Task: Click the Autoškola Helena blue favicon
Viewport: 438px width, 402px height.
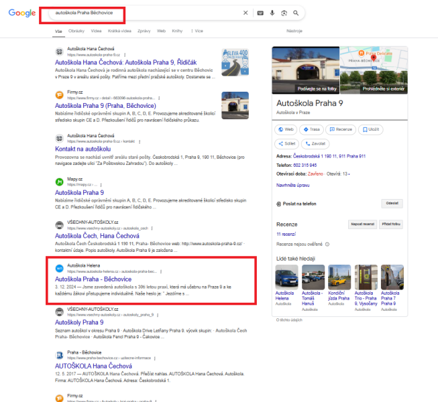Action: [59, 269]
